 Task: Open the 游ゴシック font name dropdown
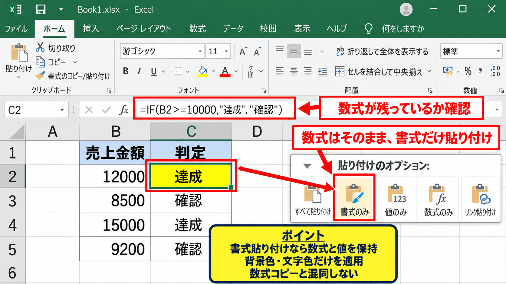coord(200,51)
